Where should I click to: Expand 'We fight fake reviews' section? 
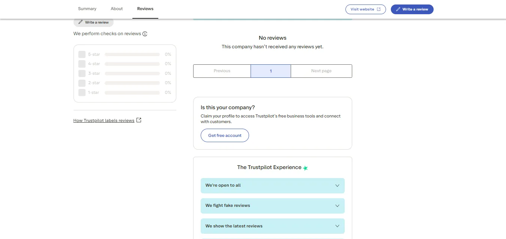pyautogui.click(x=273, y=206)
